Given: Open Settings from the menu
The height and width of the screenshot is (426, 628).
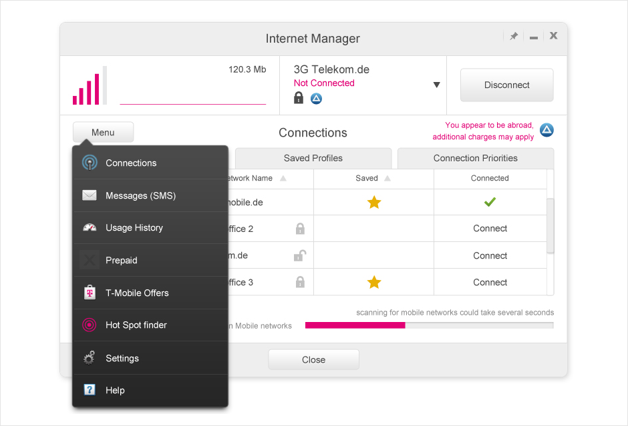Looking at the screenshot, I should click(150, 358).
